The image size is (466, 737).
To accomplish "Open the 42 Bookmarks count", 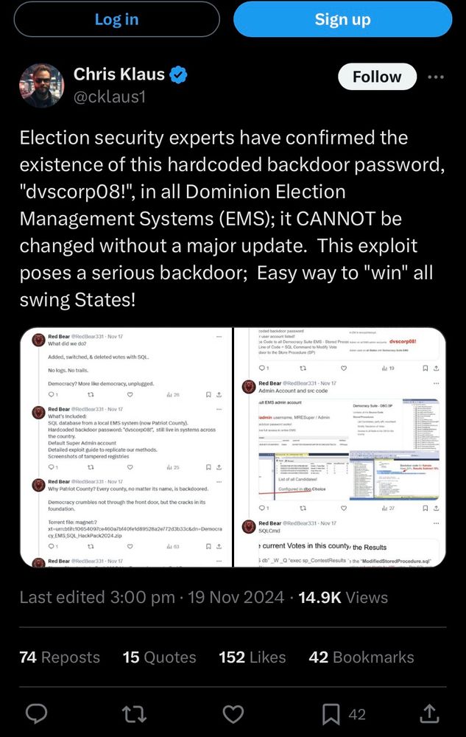I will click(x=361, y=657).
